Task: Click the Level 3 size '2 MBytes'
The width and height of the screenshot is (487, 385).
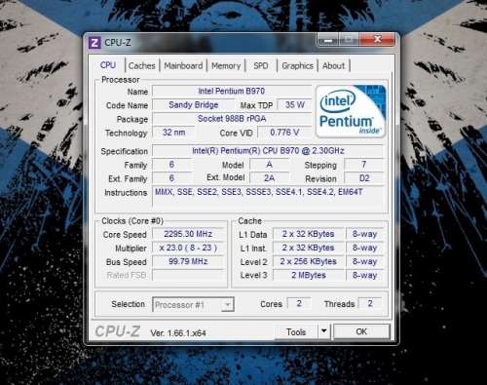Action: [308, 275]
